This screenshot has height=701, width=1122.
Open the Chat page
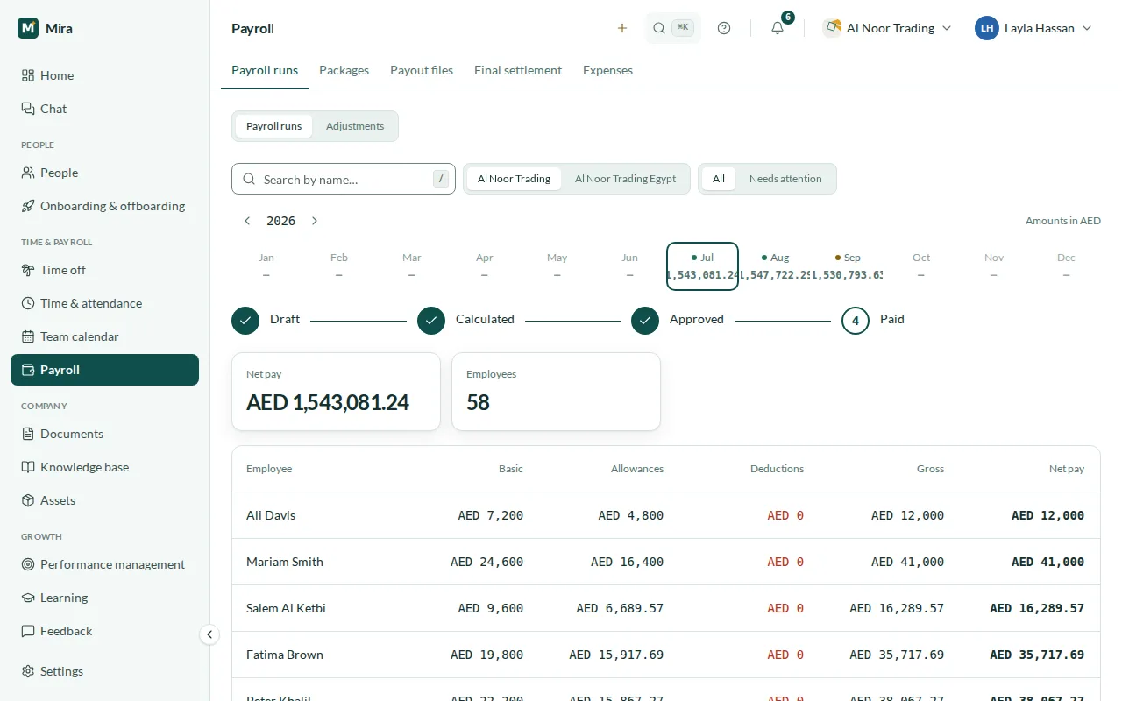click(x=104, y=109)
